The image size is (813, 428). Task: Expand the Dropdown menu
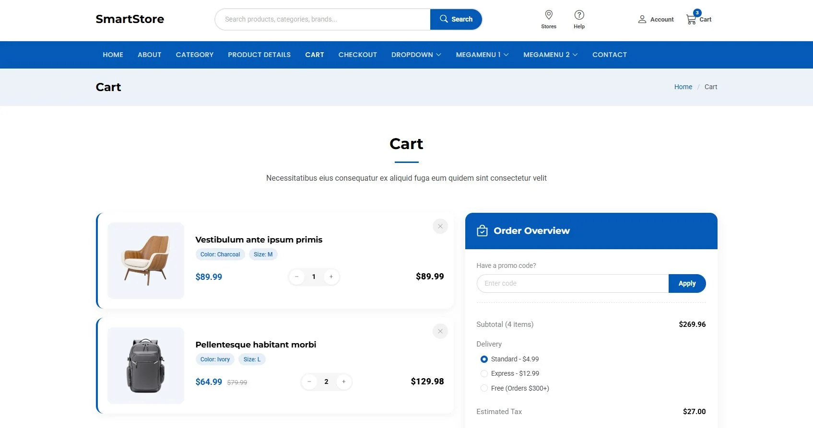pos(416,55)
